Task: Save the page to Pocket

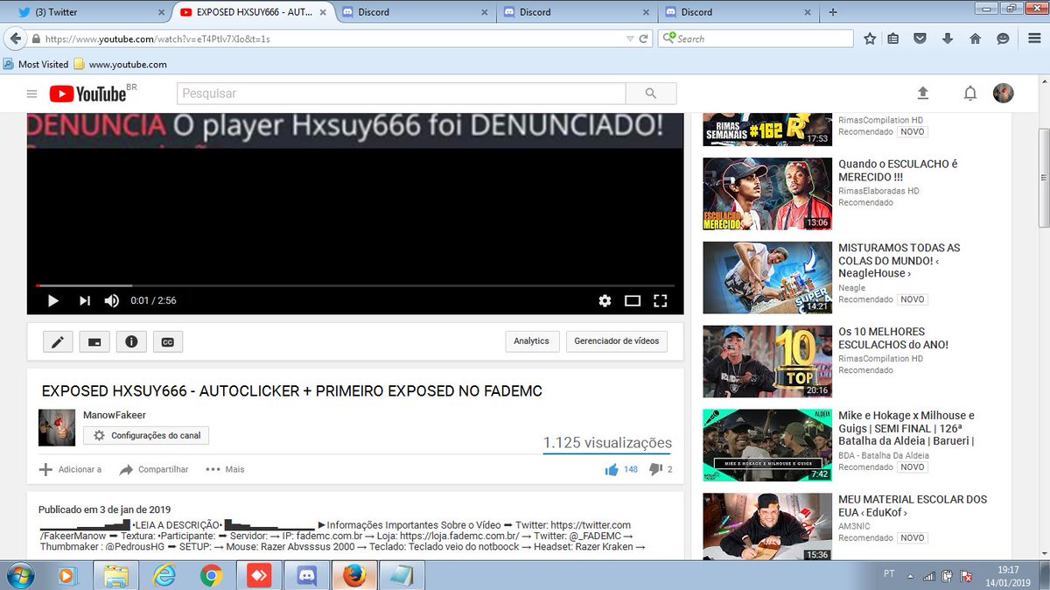Action: [x=920, y=39]
